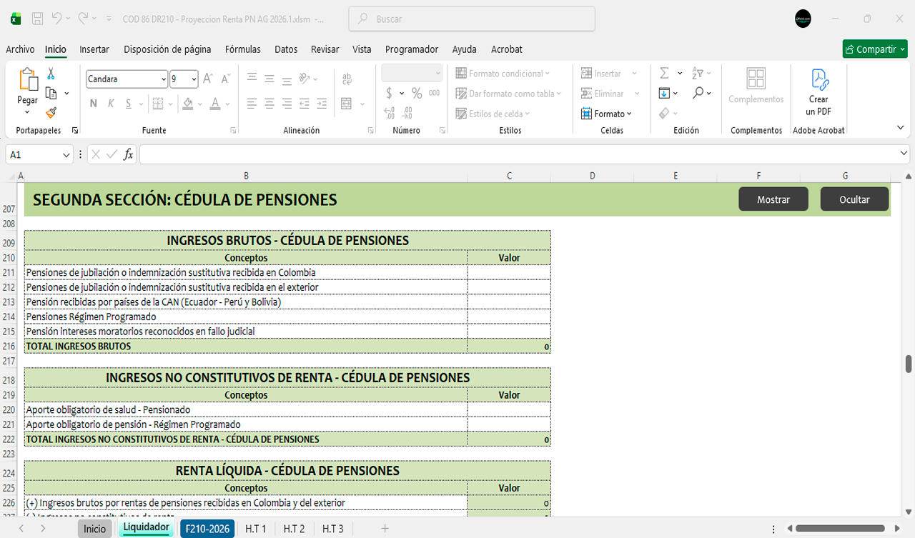Open the Fórmulas ribbon tab
Screen dimensions: 915x538
pyautogui.click(x=242, y=49)
